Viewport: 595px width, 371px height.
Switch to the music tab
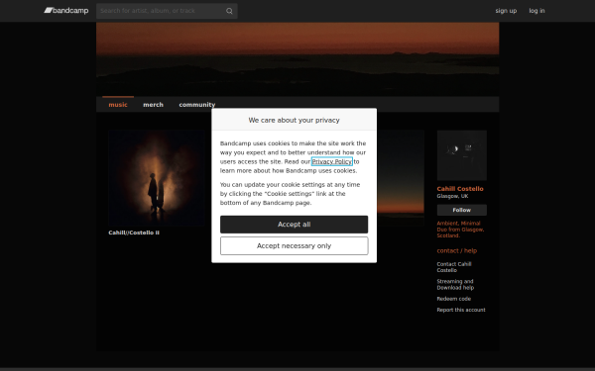coord(118,105)
